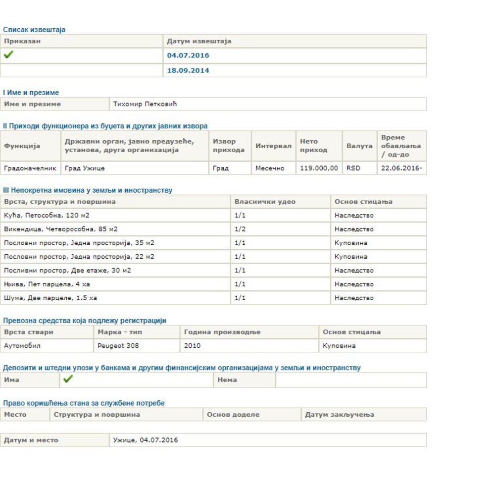Click the name field Тихомир Петковић
Screen dimensions: 495x494
[145, 104]
